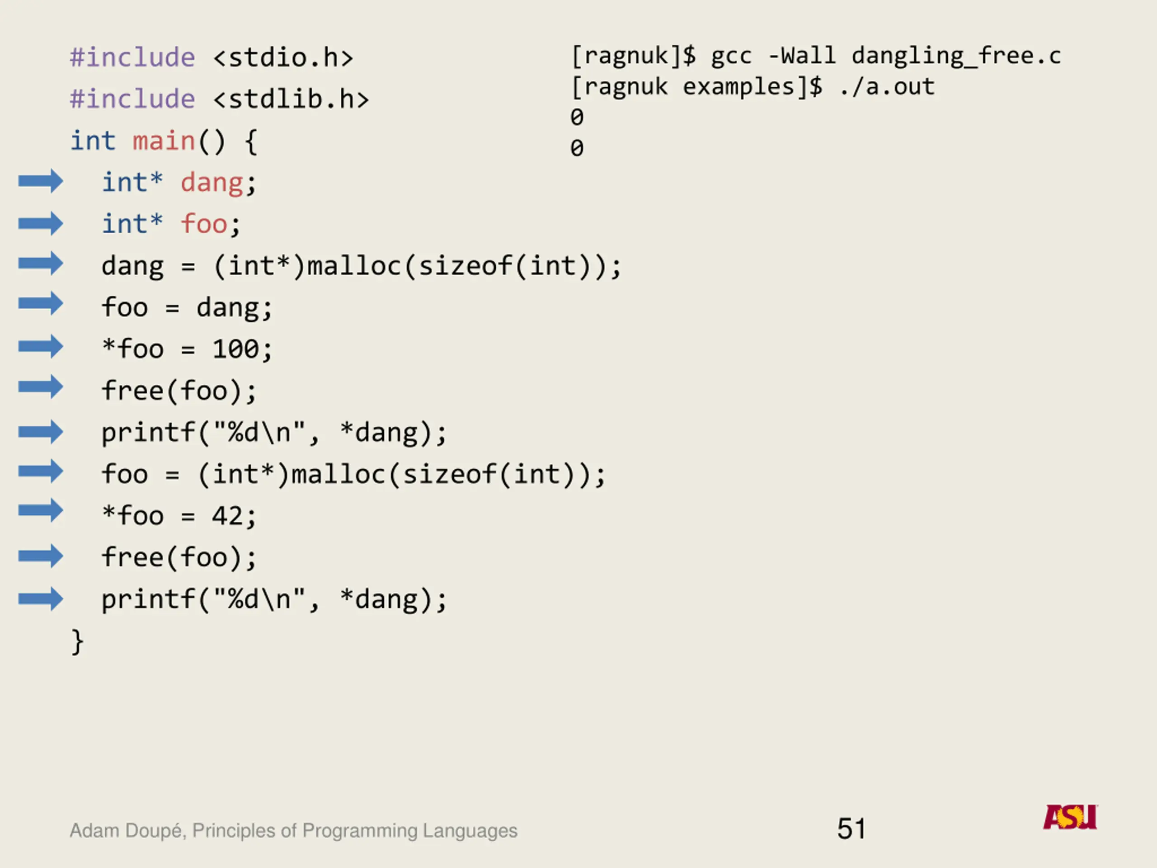Click the slide number 51

851,829
